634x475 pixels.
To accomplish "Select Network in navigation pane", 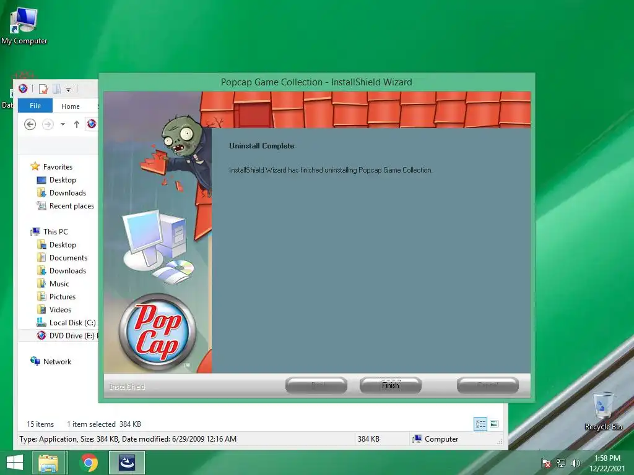I will (x=57, y=361).
